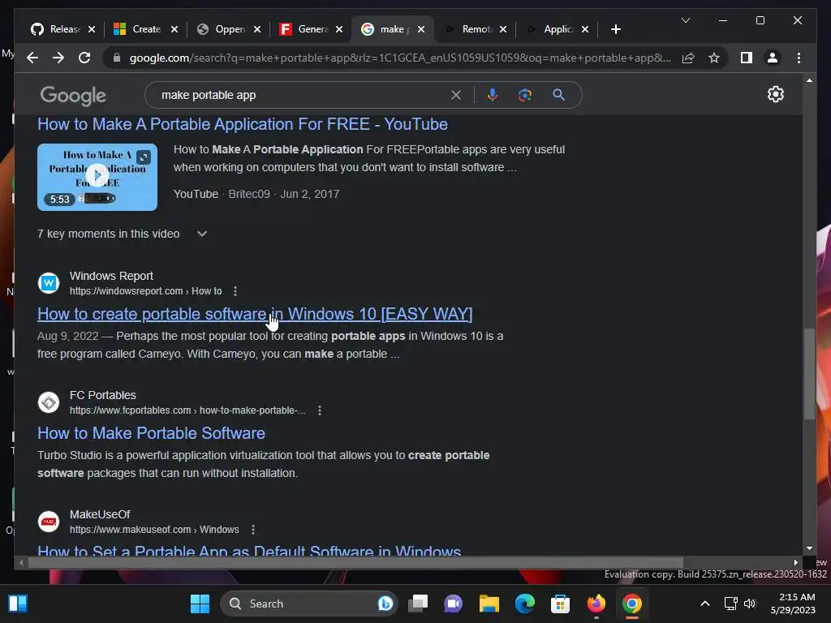
Task: Open How to Make Portable Software link
Action: (151, 433)
